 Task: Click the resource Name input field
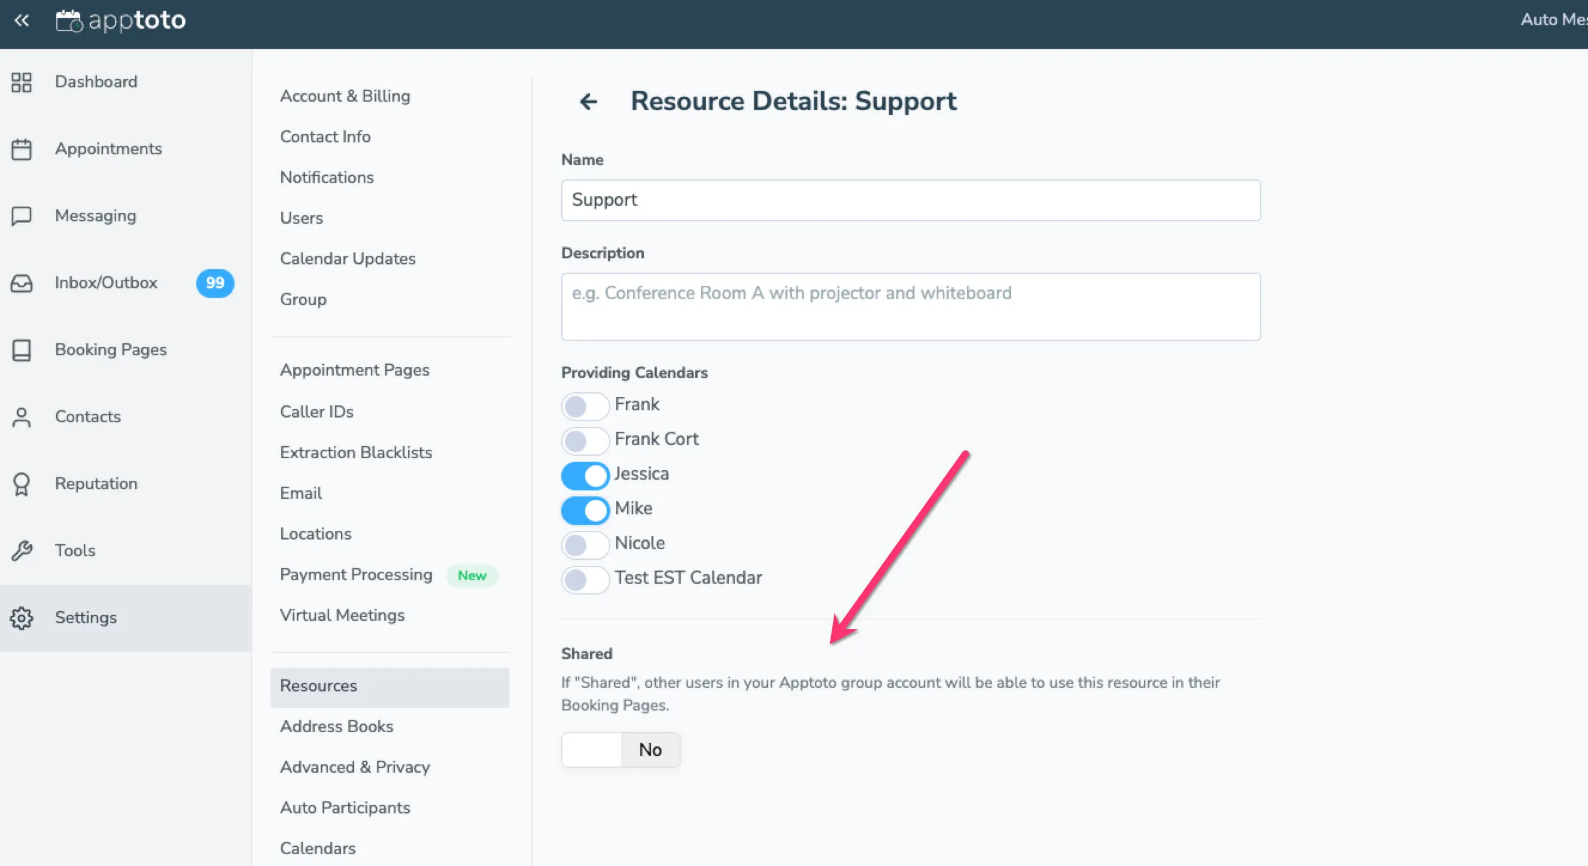click(x=910, y=200)
